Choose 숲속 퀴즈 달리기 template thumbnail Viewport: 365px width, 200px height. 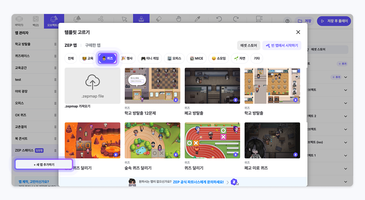(x=152, y=140)
